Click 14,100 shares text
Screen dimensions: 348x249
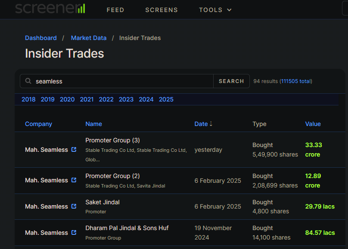(271, 237)
